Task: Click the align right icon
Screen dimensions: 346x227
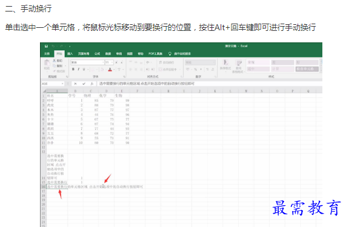Action: coord(141,70)
